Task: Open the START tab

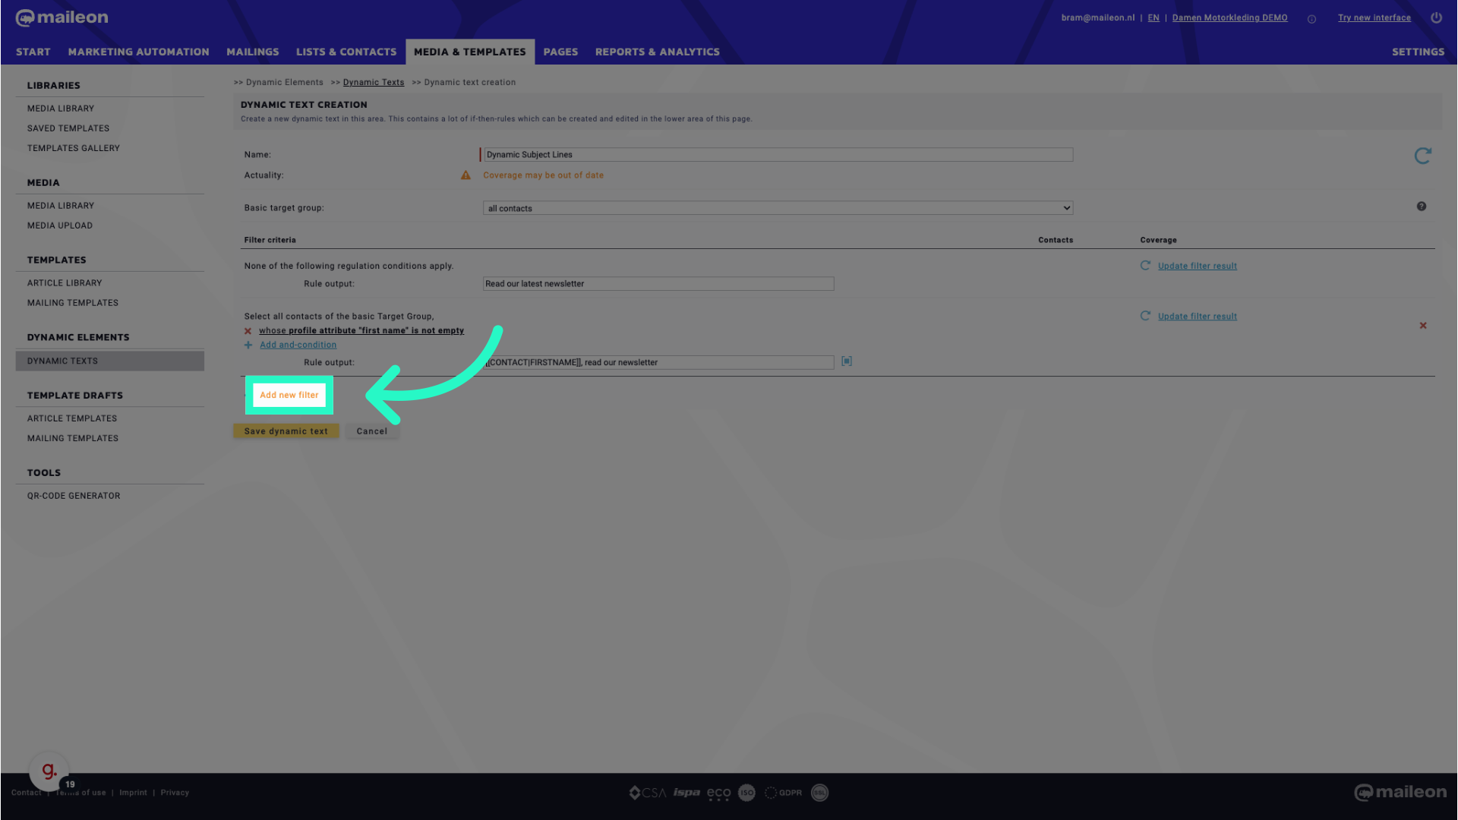Action: click(33, 52)
